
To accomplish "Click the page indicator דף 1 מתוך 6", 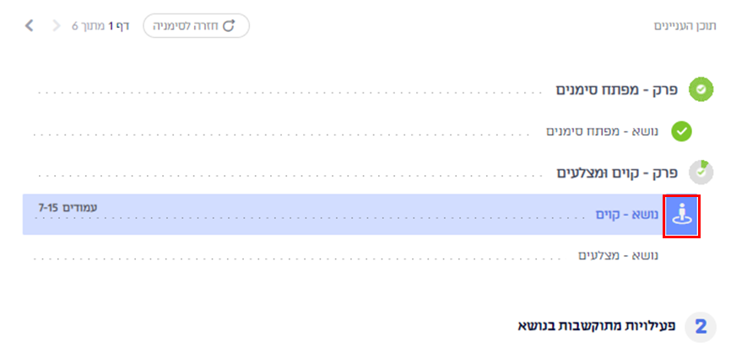I will (x=100, y=26).
